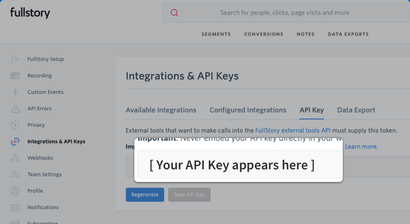Open the Segments menu
The image size is (410, 224).
216,34
